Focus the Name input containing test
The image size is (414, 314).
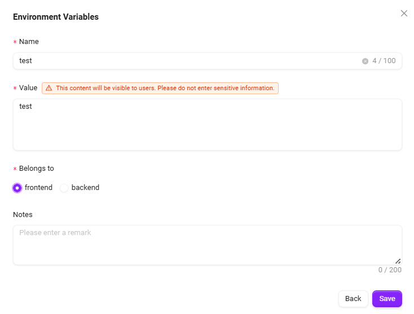point(186,61)
